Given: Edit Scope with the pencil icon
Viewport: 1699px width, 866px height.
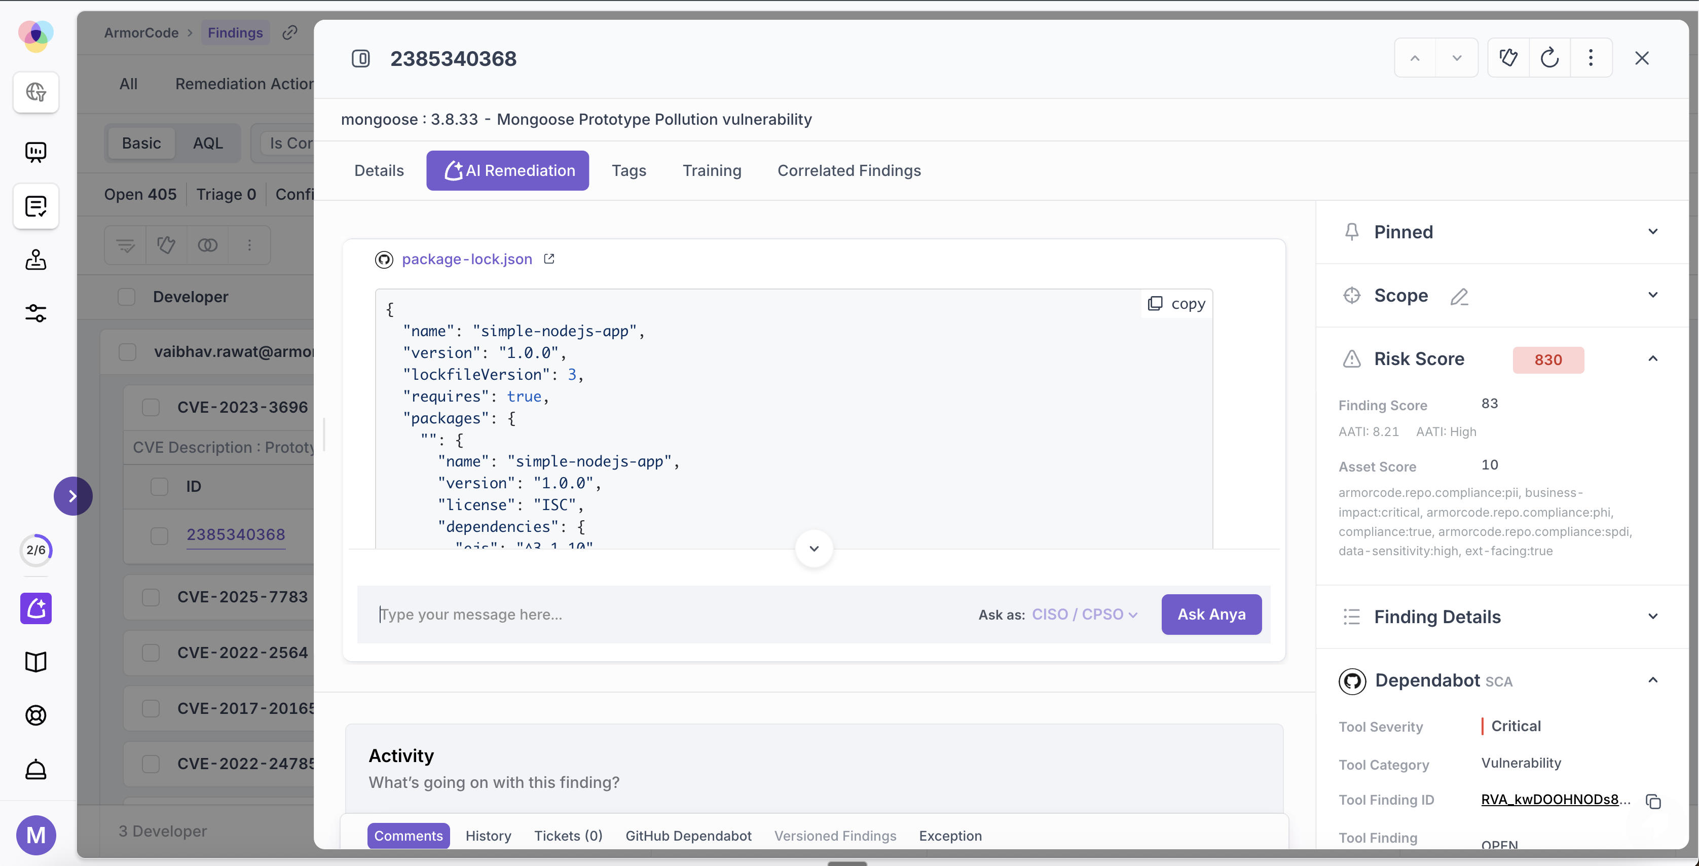Looking at the screenshot, I should click(1459, 297).
